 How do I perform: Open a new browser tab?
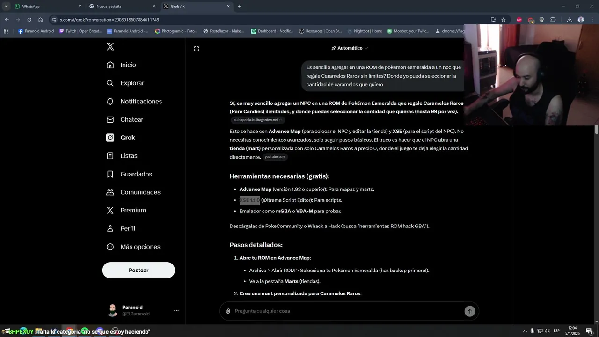coord(240,7)
